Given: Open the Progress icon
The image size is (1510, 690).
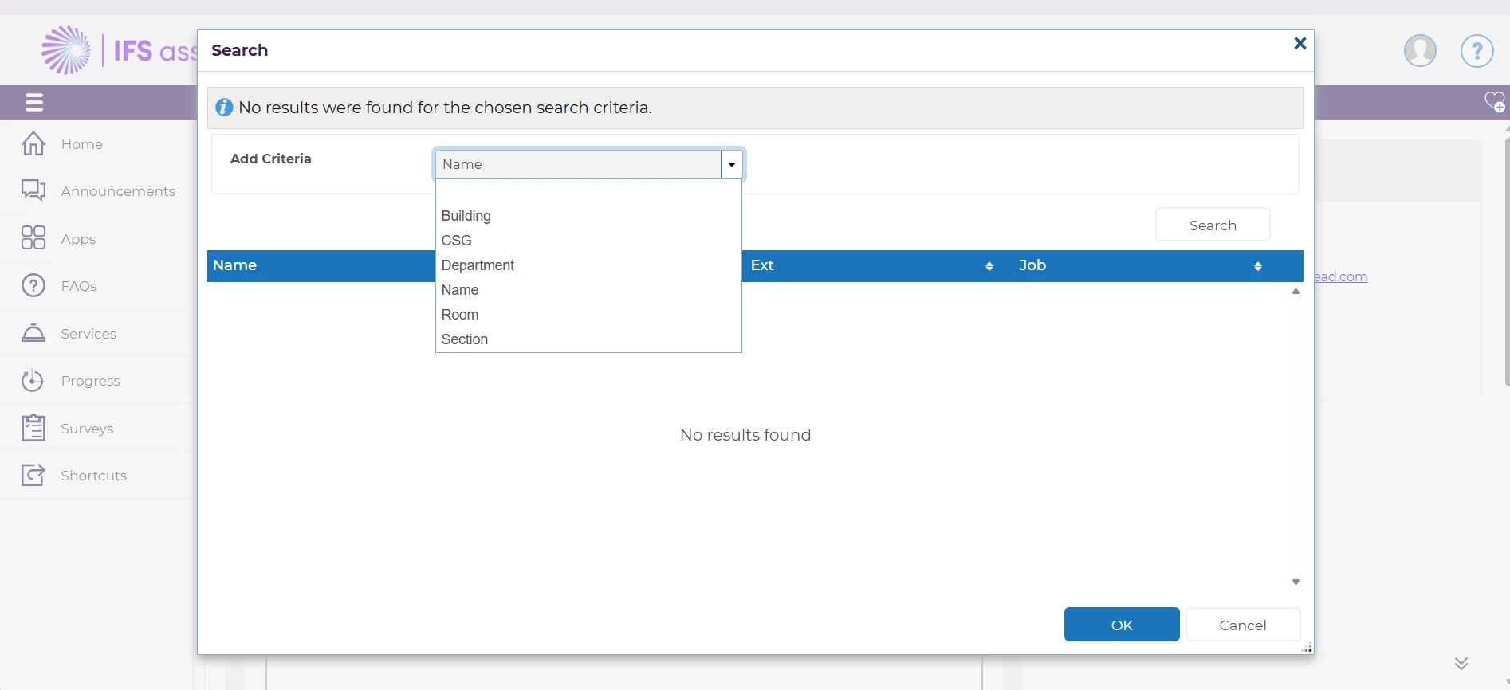Looking at the screenshot, I should 33,381.
